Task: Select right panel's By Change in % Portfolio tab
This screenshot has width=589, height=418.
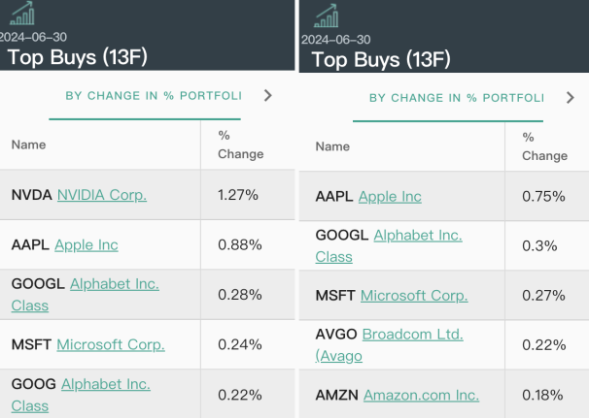Action: click(x=457, y=98)
